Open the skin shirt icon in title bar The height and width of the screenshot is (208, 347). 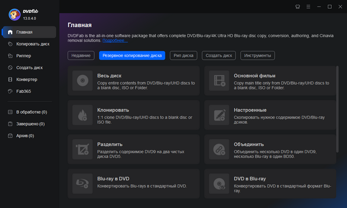[x=298, y=7]
